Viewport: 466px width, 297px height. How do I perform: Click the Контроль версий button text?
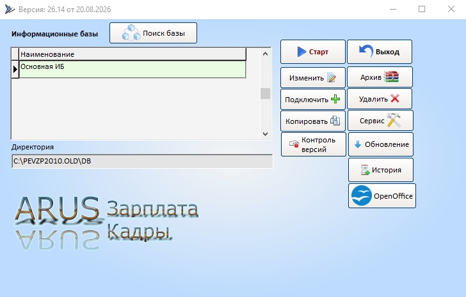318,144
